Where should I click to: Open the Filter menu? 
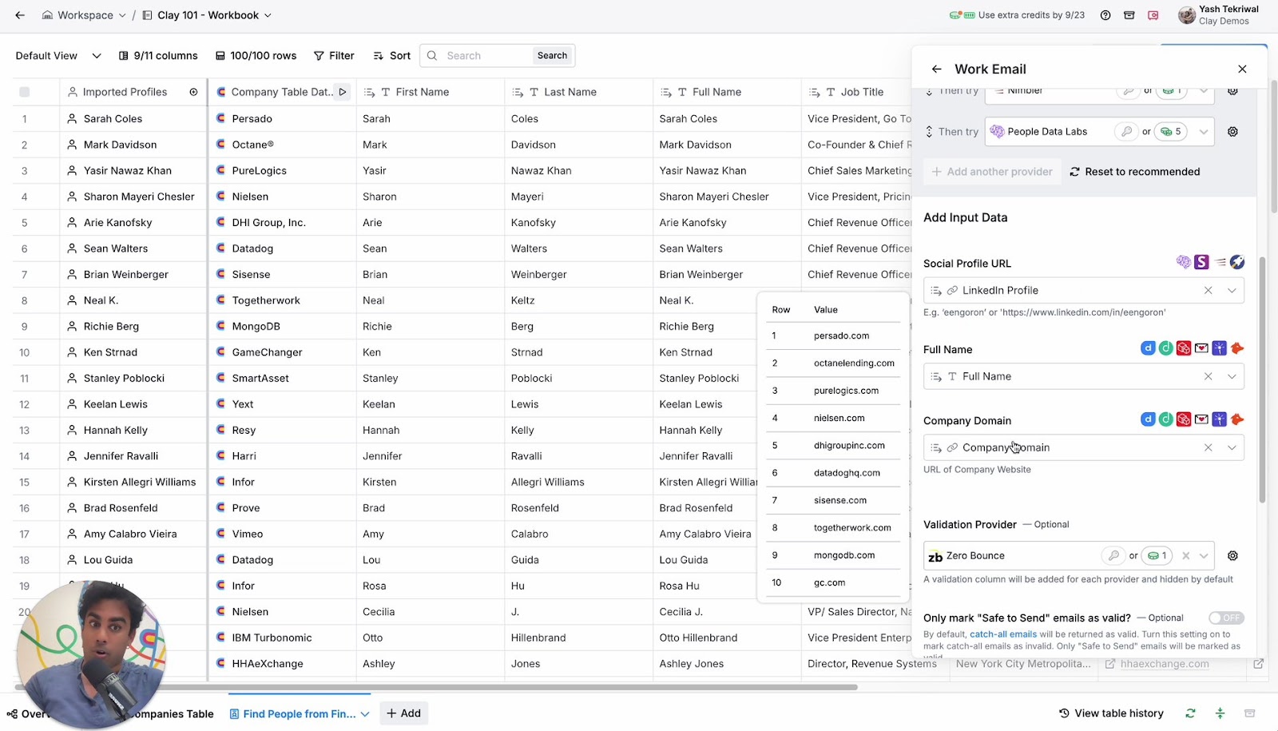tap(334, 56)
